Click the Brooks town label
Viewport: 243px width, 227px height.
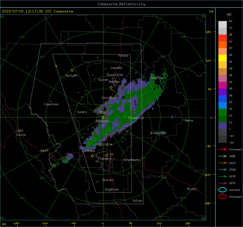(x=192, y=189)
